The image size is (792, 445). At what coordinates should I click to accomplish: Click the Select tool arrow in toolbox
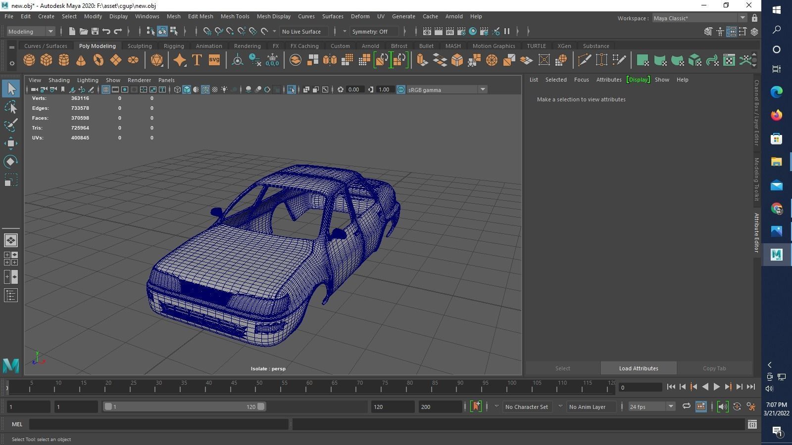pyautogui.click(x=11, y=89)
